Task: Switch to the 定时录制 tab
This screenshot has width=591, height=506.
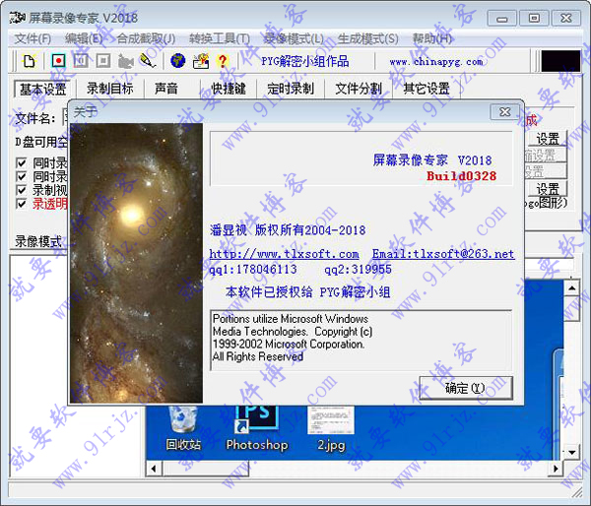Action: [x=290, y=89]
